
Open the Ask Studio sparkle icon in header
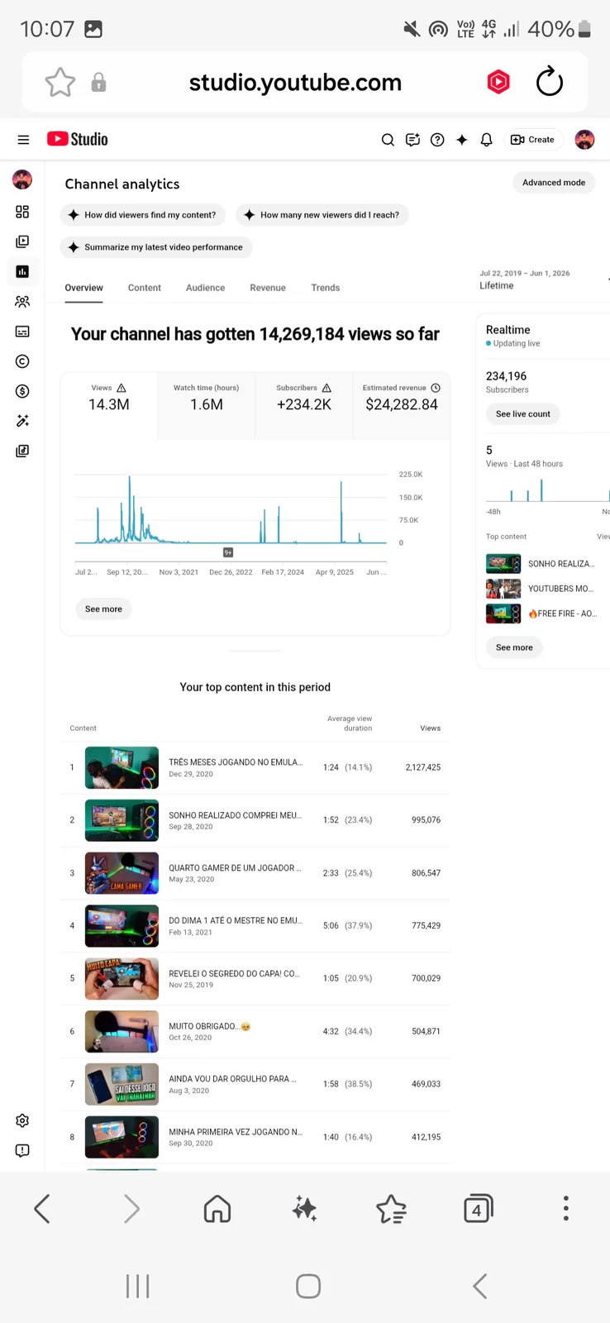coord(462,140)
